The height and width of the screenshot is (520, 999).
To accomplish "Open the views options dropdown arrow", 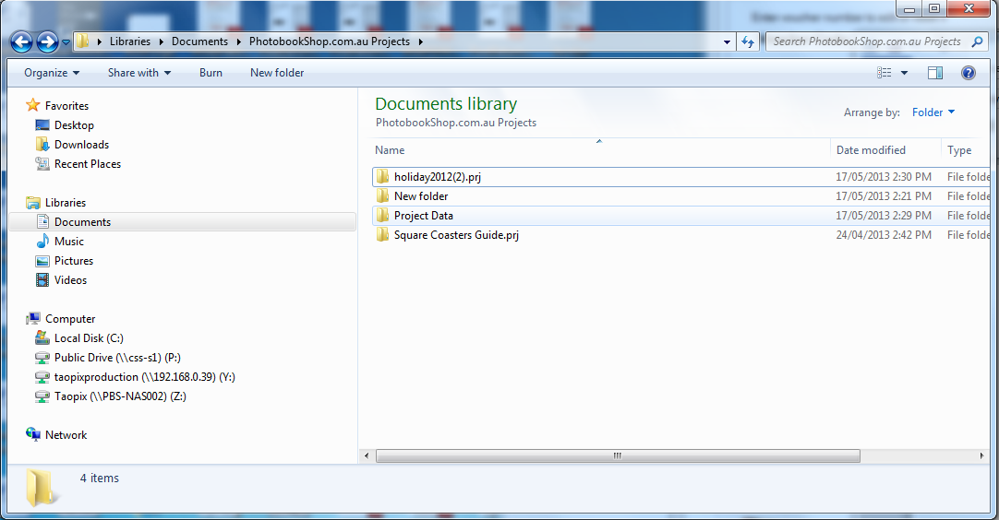I will point(904,73).
